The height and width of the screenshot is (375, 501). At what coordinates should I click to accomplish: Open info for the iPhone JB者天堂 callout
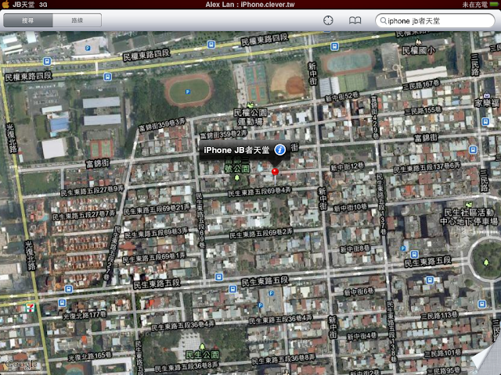(280, 149)
